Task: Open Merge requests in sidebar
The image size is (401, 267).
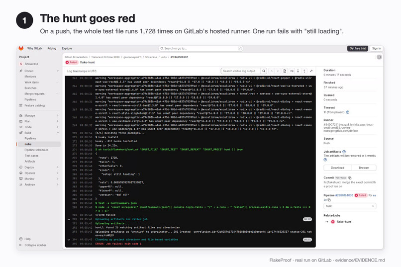Action: [x=34, y=94]
